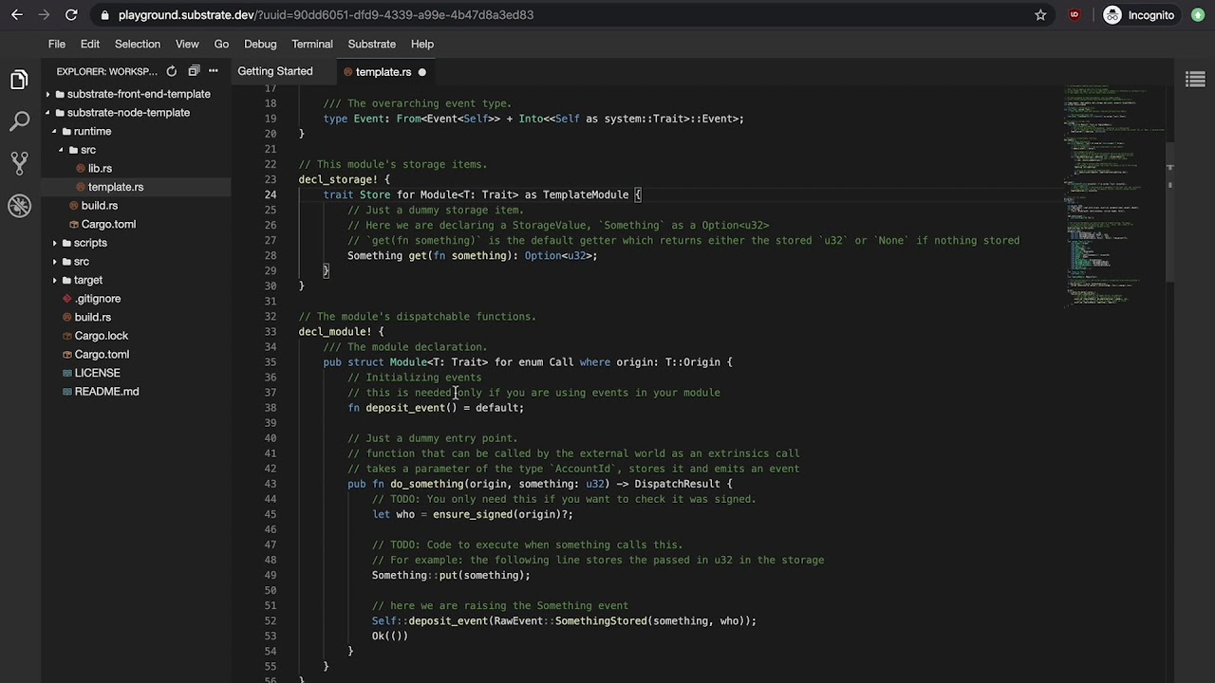This screenshot has height=683, width=1215.
Task: Open the Search view icon
Action: tap(19, 121)
